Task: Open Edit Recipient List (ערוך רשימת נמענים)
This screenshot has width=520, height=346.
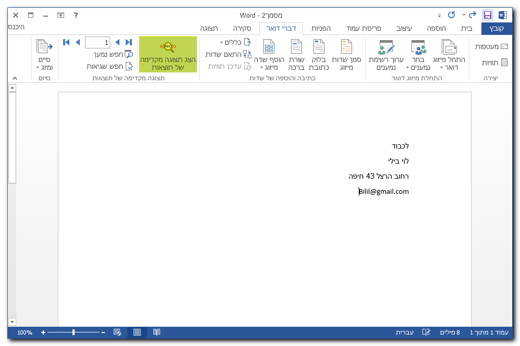Action: 386,55
